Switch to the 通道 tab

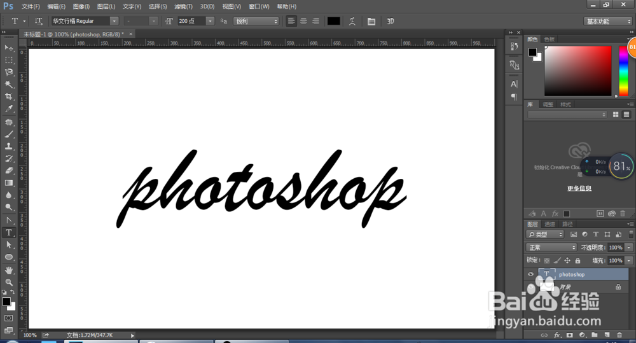point(550,224)
